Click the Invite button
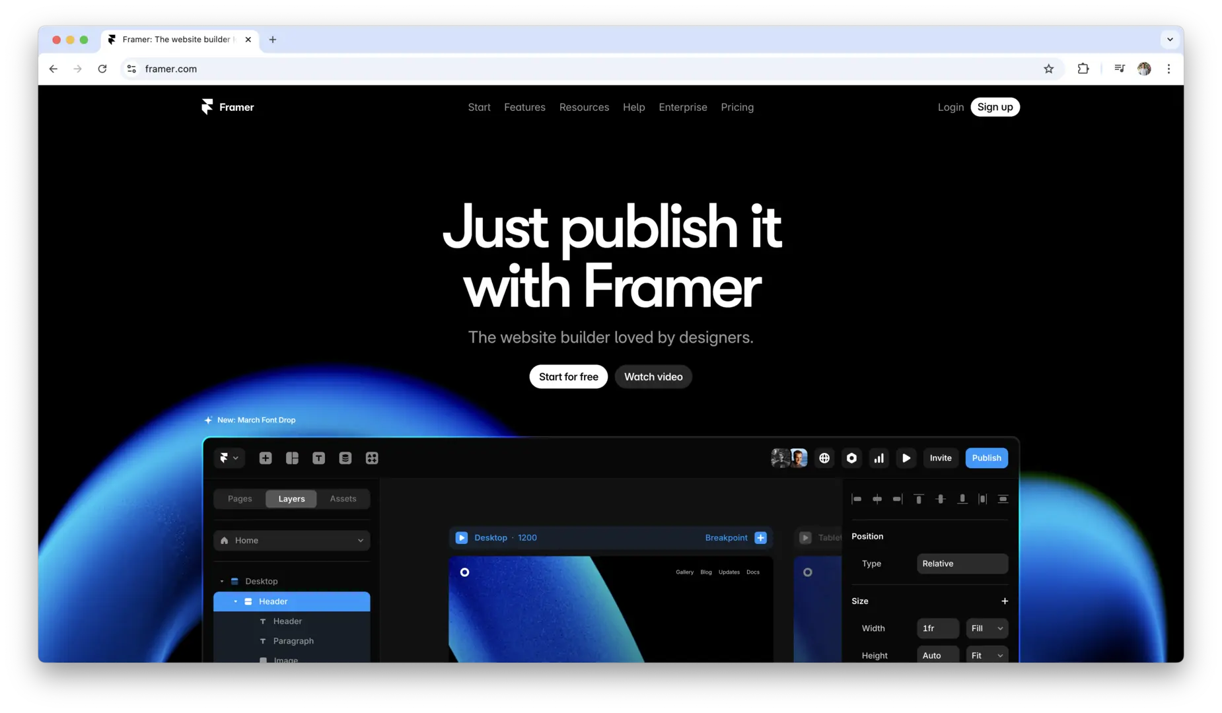Screen dimensions: 1222x713 pyautogui.click(x=941, y=458)
